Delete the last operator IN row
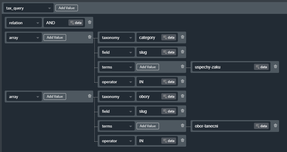The image size is (287, 152). (183, 140)
